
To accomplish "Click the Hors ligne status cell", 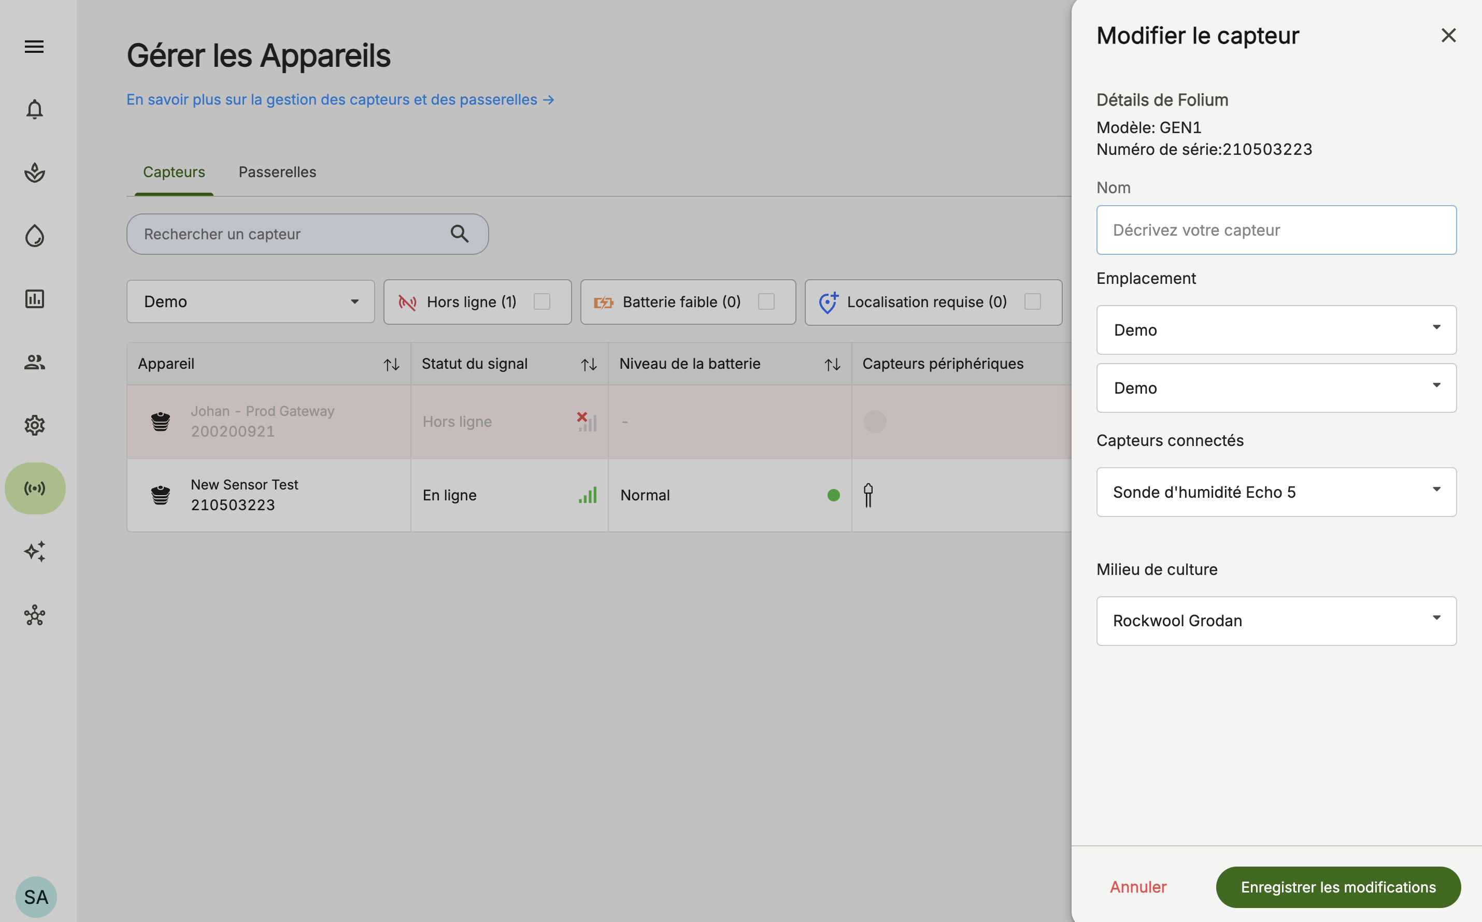I will (509, 421).
